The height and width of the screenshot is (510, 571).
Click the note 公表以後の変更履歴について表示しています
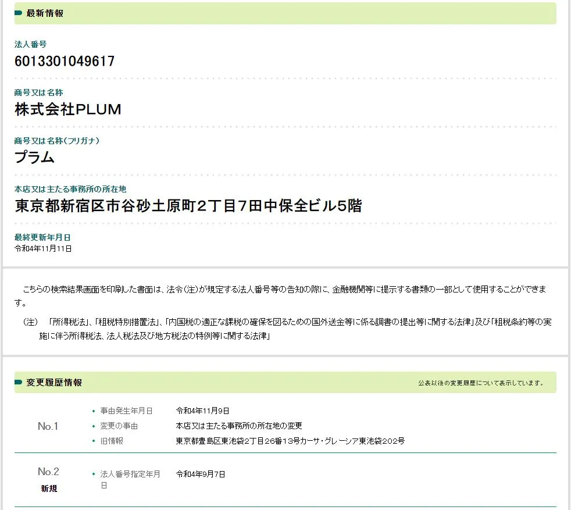[x=481, y=383]
